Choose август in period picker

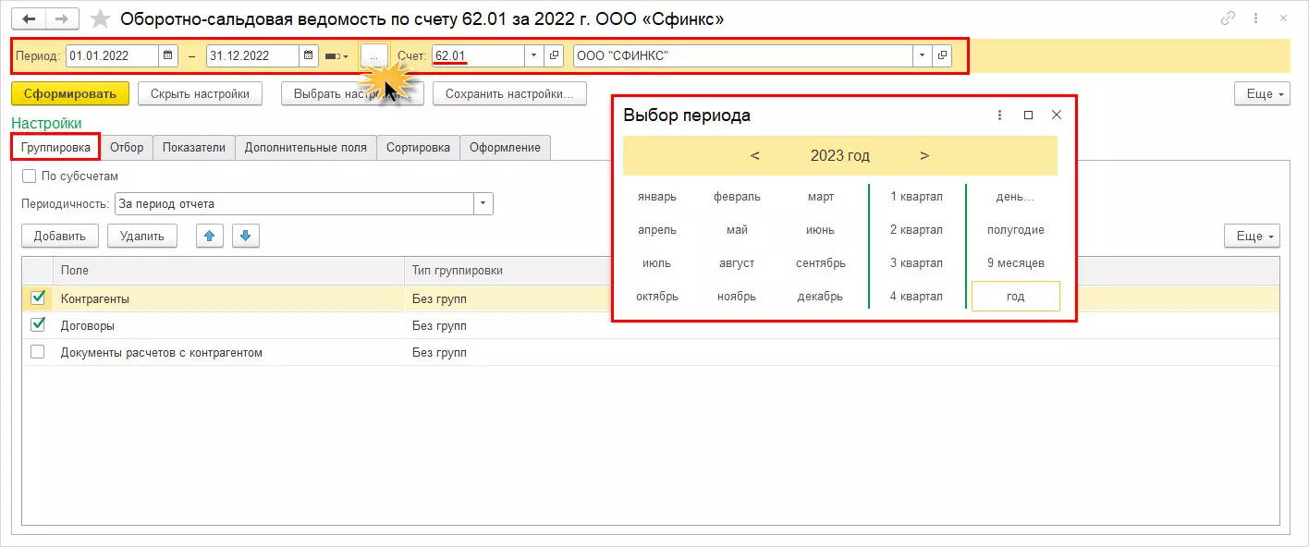pyautogui.click(x=737, y=262)
